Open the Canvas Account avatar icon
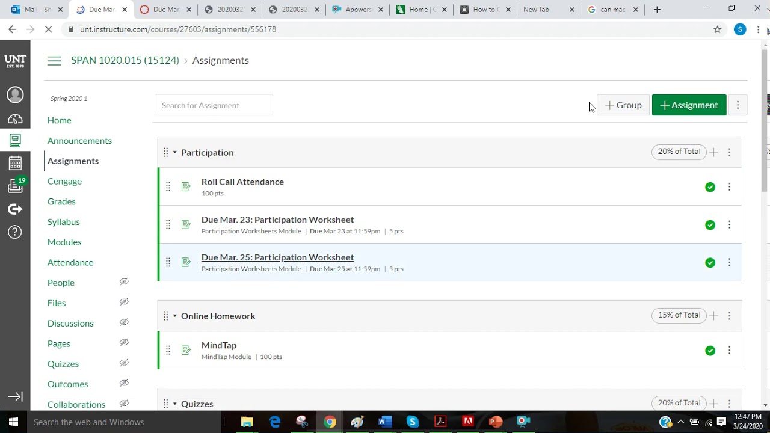 [15, 94]
